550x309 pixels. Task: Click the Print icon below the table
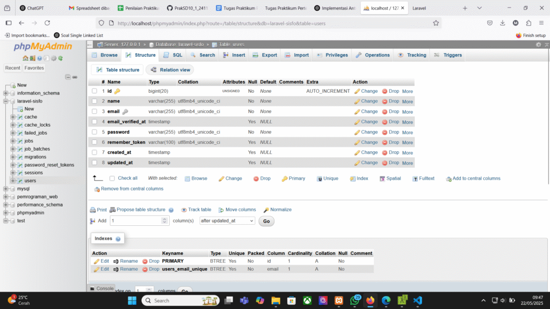coord(93,210)
